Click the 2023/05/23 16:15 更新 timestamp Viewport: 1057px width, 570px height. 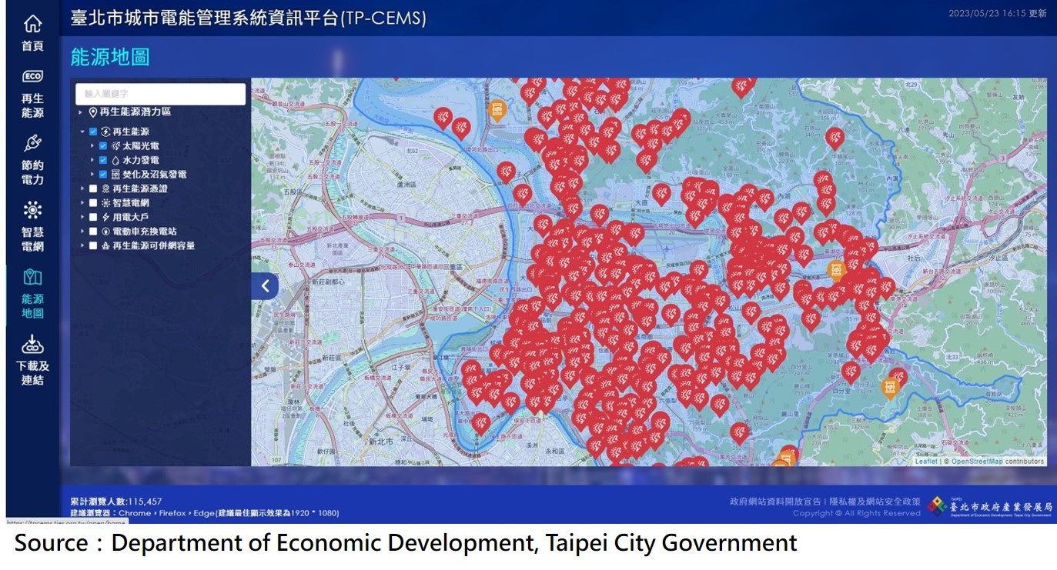tap(998, 14)
